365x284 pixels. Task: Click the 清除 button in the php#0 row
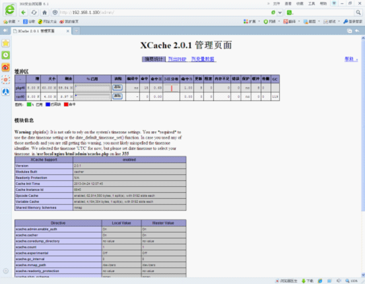(x=117, y=87)
